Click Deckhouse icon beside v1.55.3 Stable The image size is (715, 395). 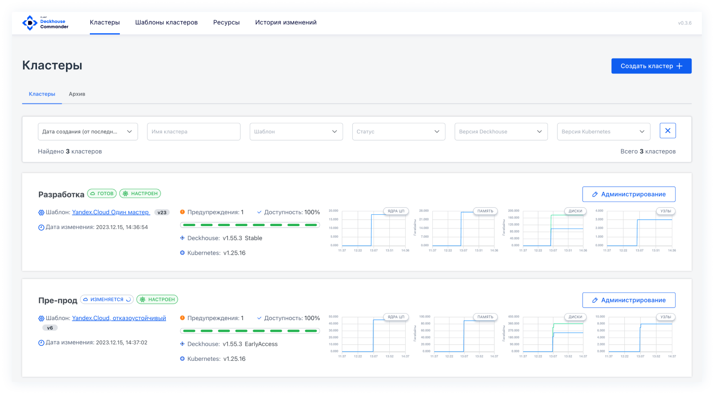point(182,238)
